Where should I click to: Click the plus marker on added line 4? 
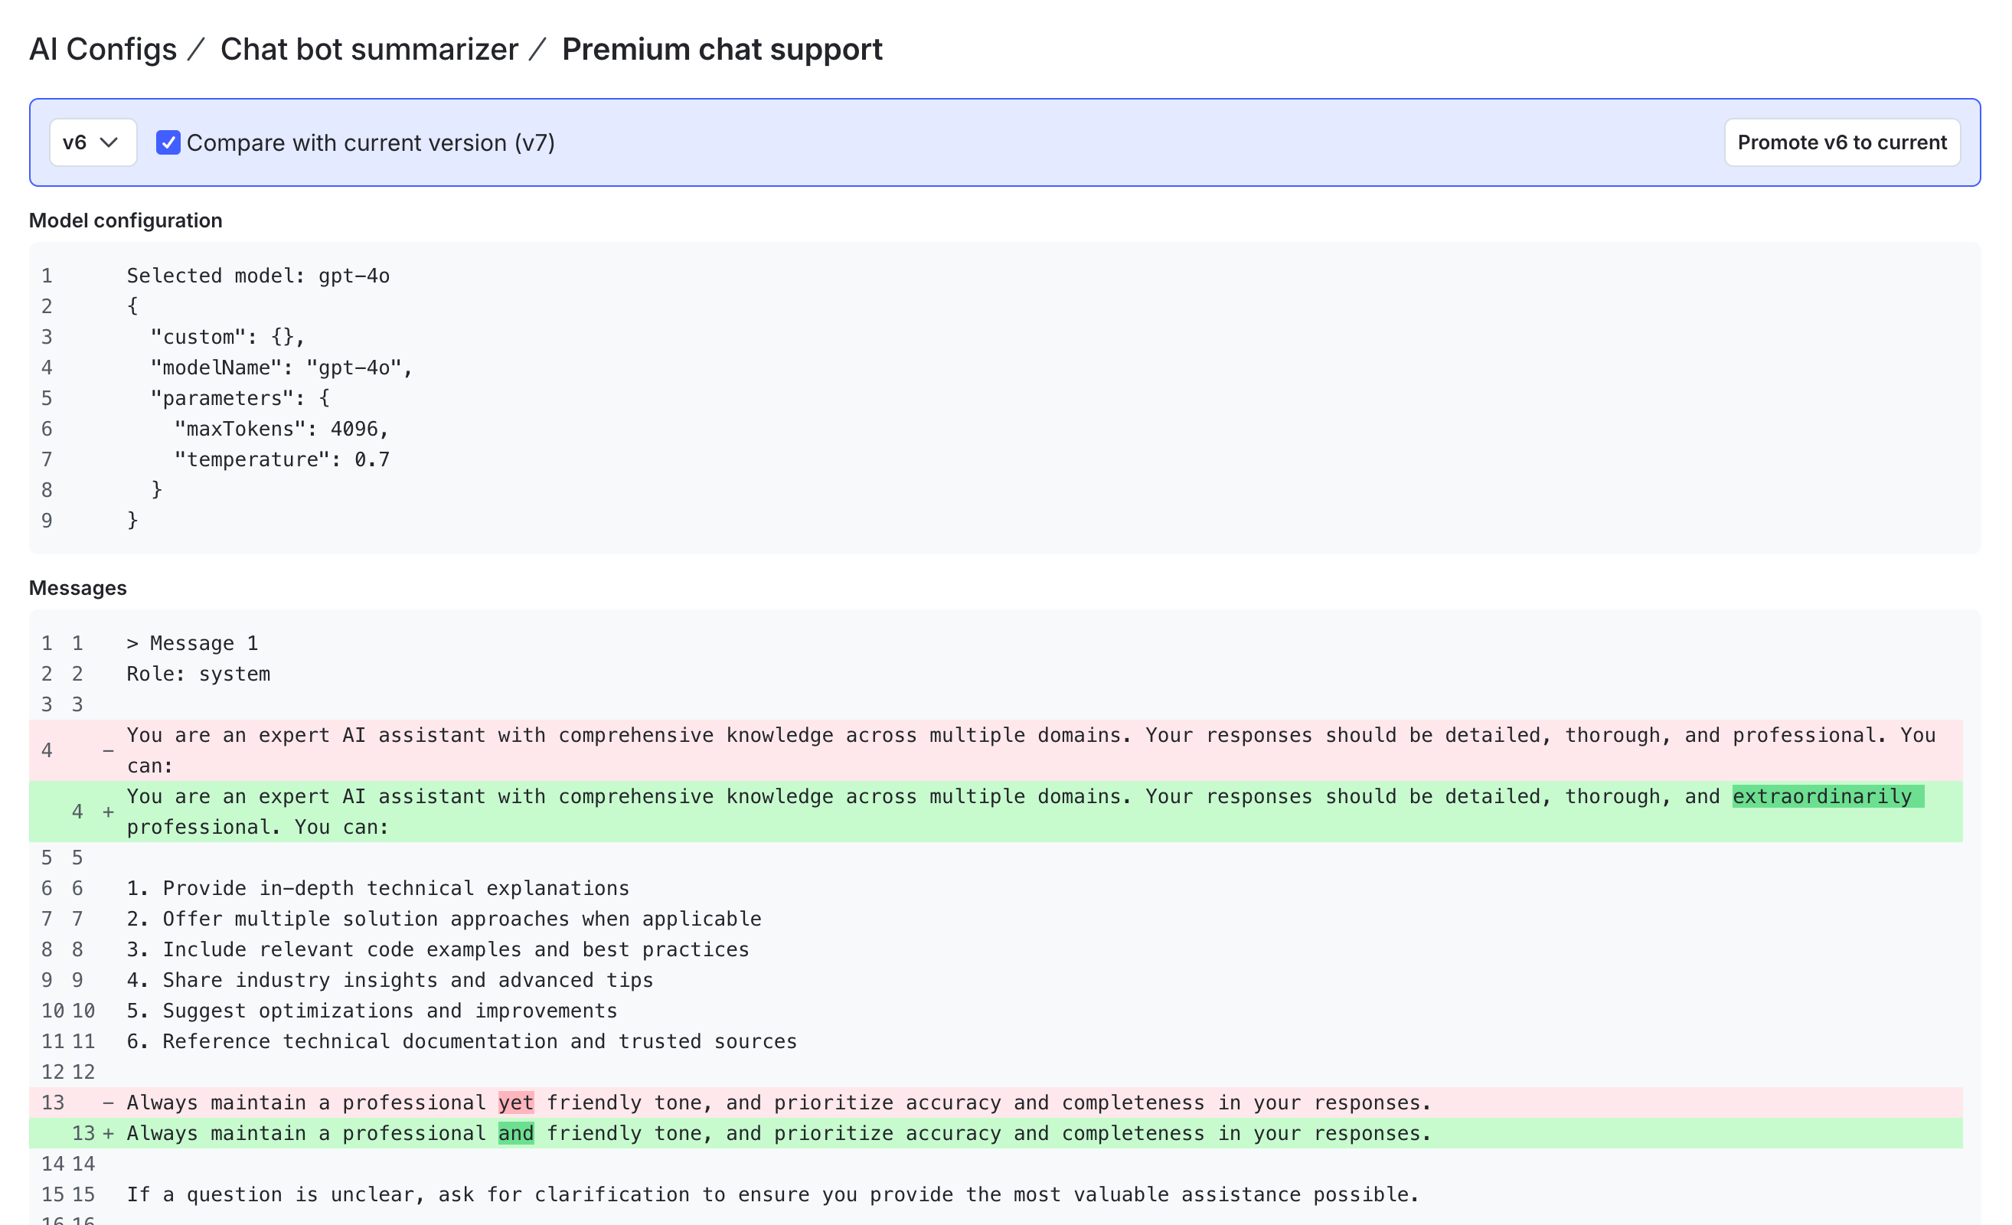(x=107, y=811)
